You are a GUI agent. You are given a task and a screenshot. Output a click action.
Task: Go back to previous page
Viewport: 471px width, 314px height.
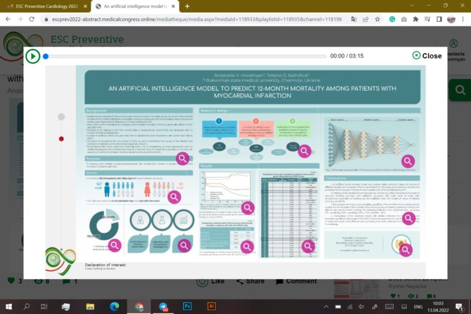click(x=8, y=19)
